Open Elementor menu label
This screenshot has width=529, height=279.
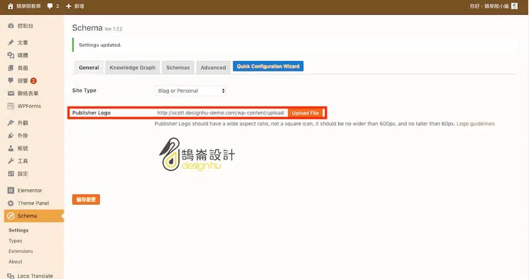(x=30, y=190)
